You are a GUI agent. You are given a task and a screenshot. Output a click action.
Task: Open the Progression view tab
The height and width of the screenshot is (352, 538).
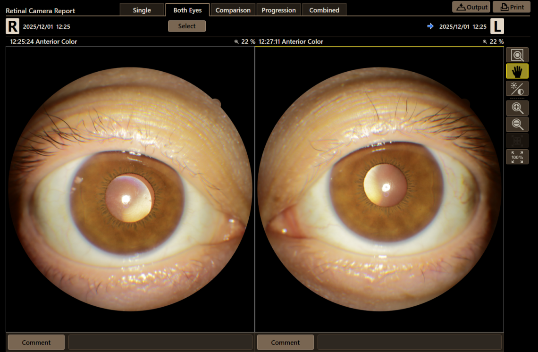click(x=278, y=9)
